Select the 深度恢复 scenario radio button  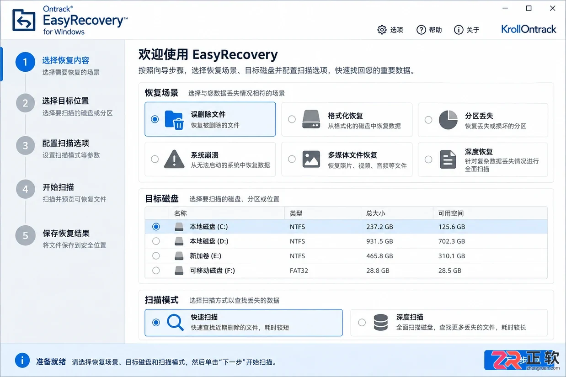pyautogui.click(x=428, y=159)
